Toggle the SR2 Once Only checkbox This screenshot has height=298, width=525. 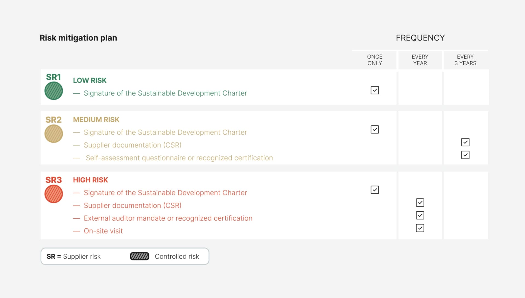(375, 129)
